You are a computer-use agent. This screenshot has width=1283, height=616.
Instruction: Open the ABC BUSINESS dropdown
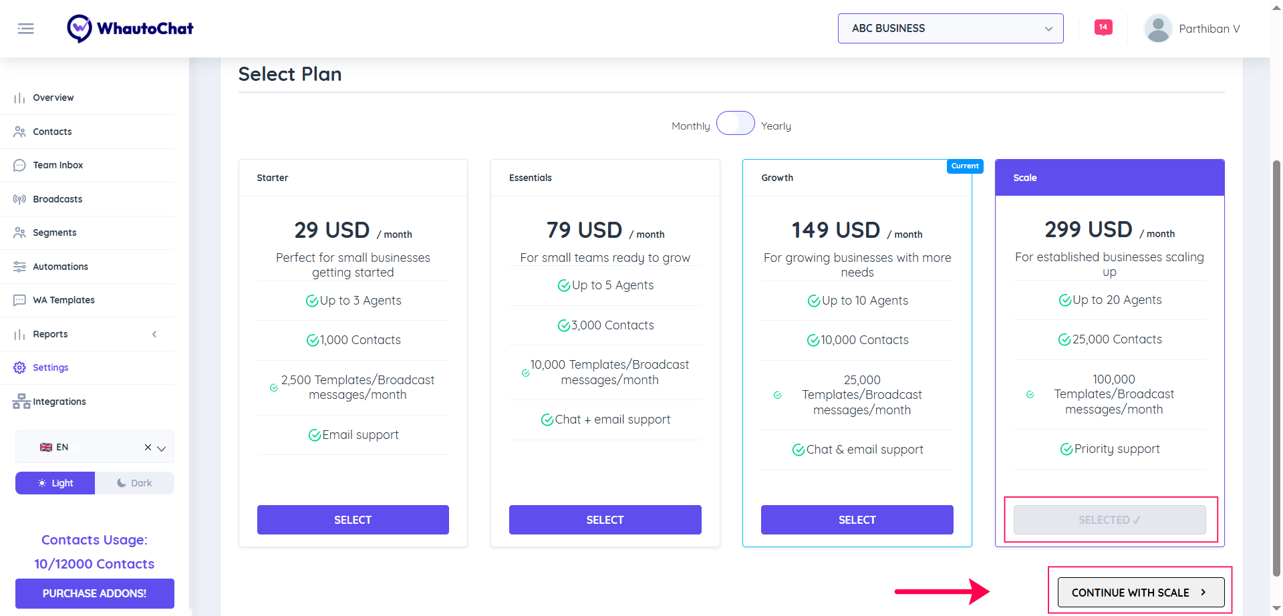tap(950, 29)
